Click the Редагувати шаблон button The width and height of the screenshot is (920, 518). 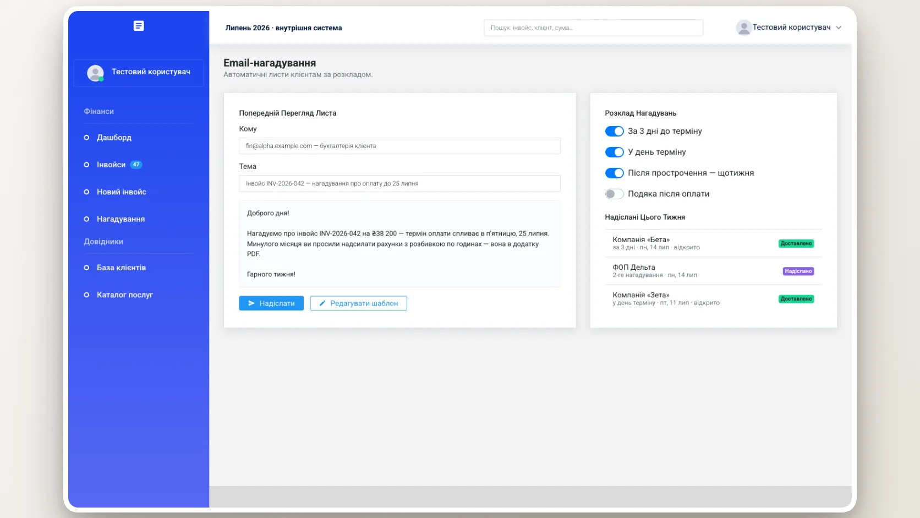click(358, 303)
